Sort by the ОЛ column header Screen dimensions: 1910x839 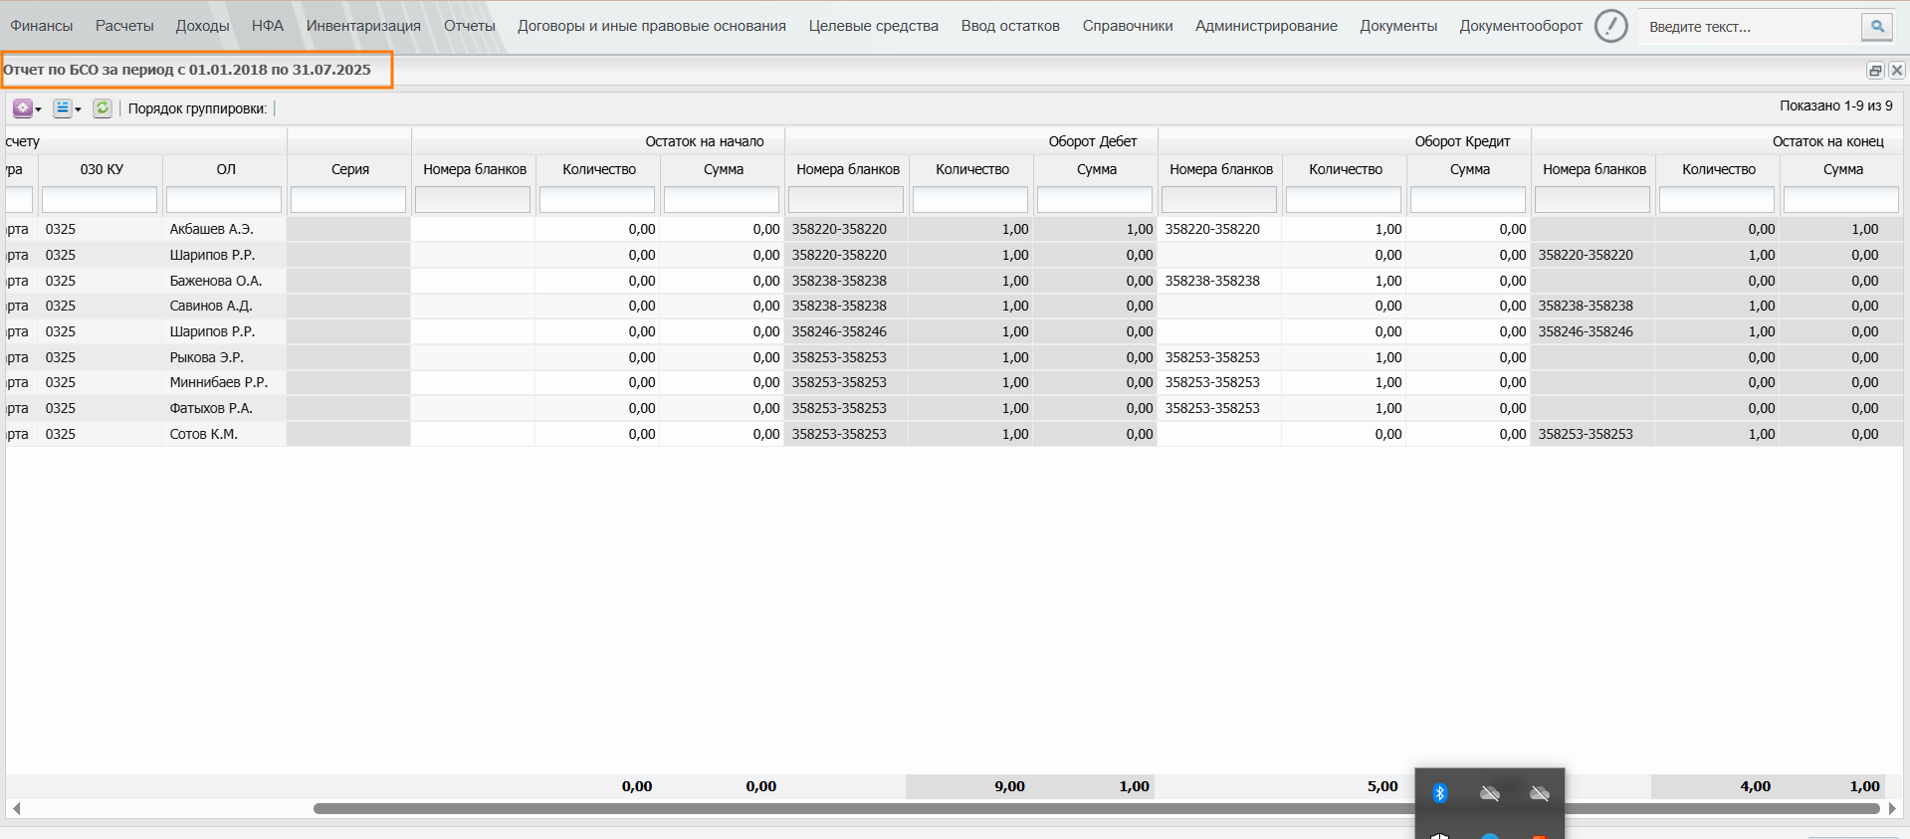point(226,169)
